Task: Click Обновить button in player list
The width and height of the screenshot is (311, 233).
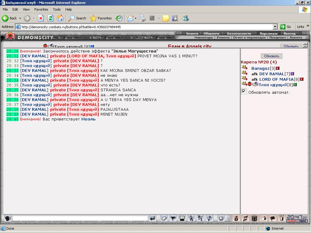Action: tap(272, 56)
